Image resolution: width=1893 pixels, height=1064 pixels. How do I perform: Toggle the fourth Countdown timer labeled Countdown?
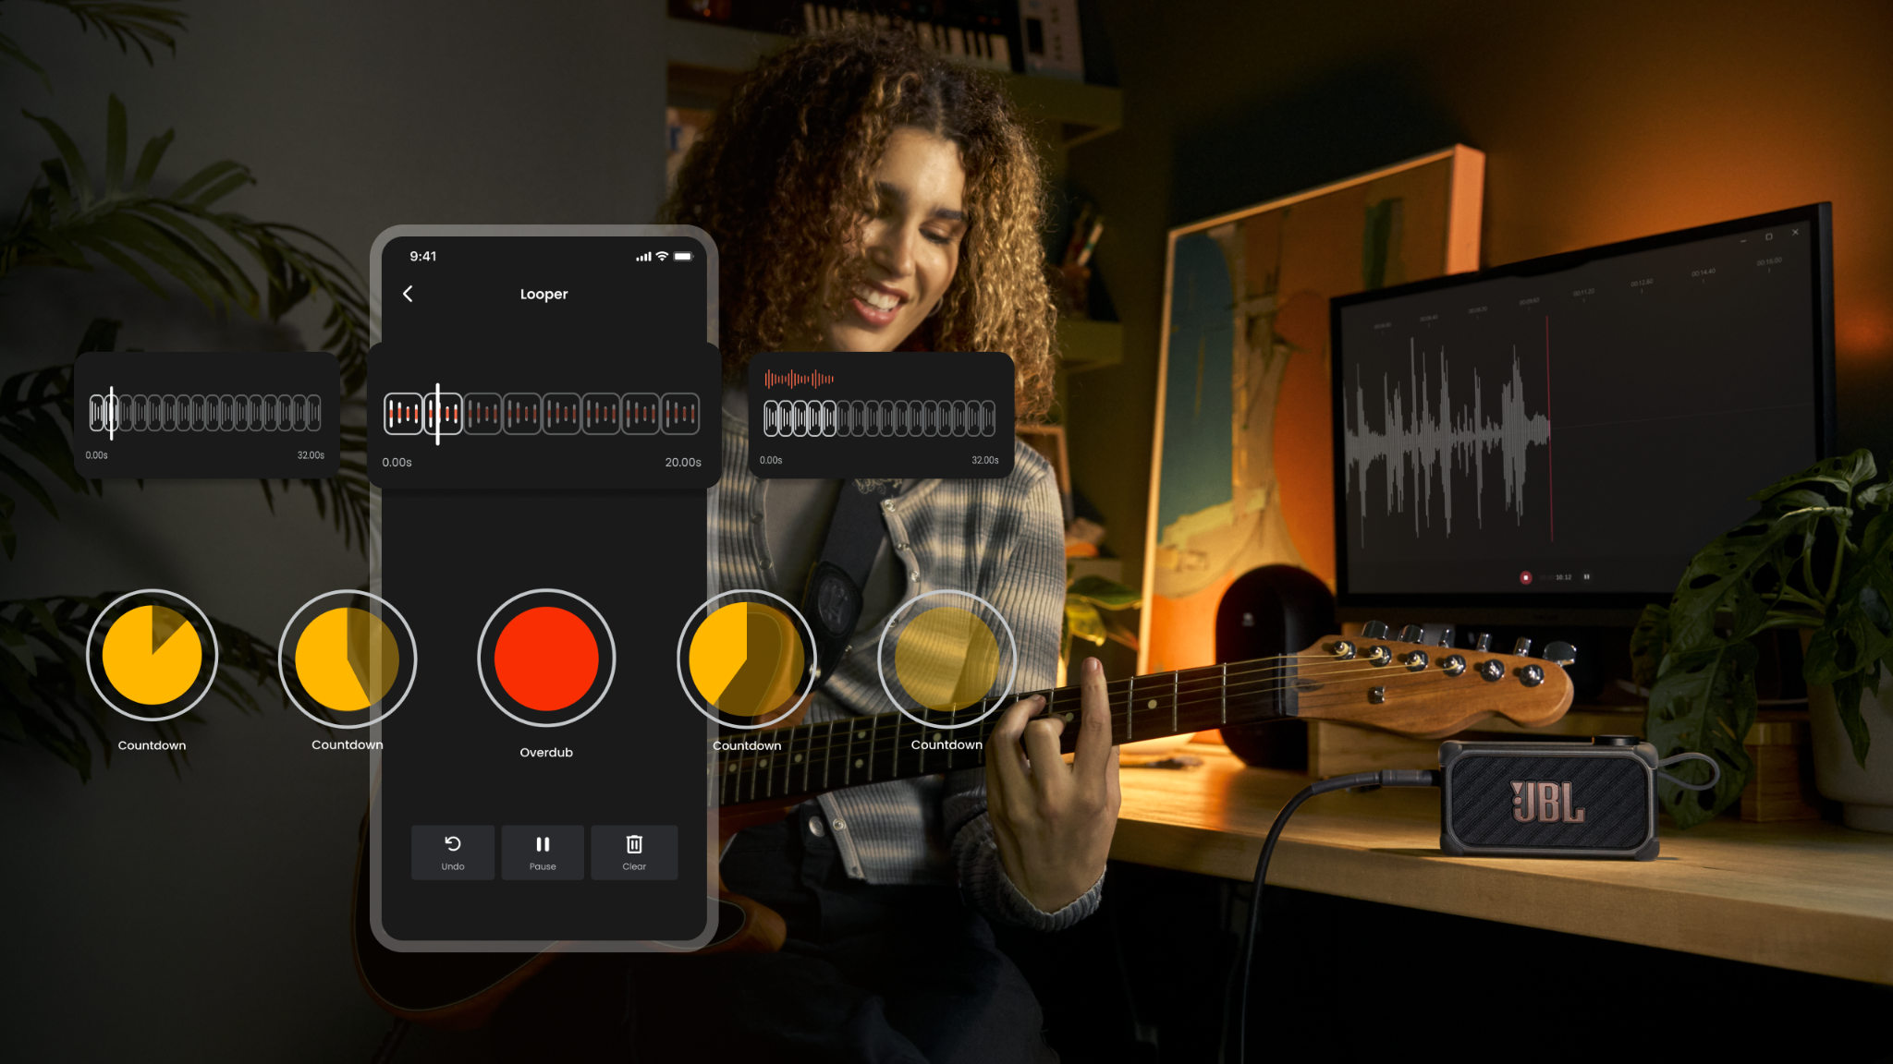747,659
